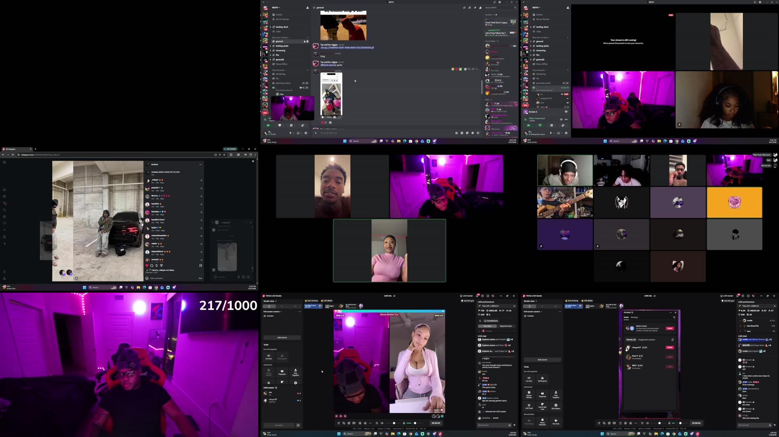Select portrait orientation toggle in TikTok match window
The height and width of the screenshot is (437, 779).
point(269,306)
